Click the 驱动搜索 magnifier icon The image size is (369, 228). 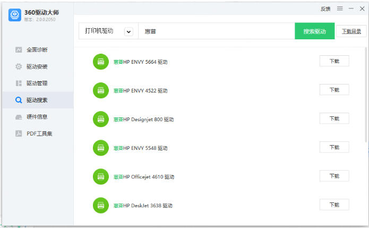pos(19,100)
